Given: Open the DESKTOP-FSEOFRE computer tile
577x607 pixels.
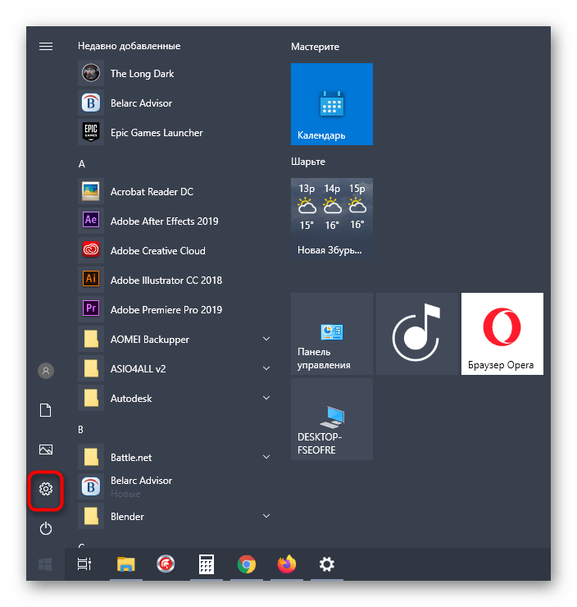Looking at the screenshot, I should 332,419.
